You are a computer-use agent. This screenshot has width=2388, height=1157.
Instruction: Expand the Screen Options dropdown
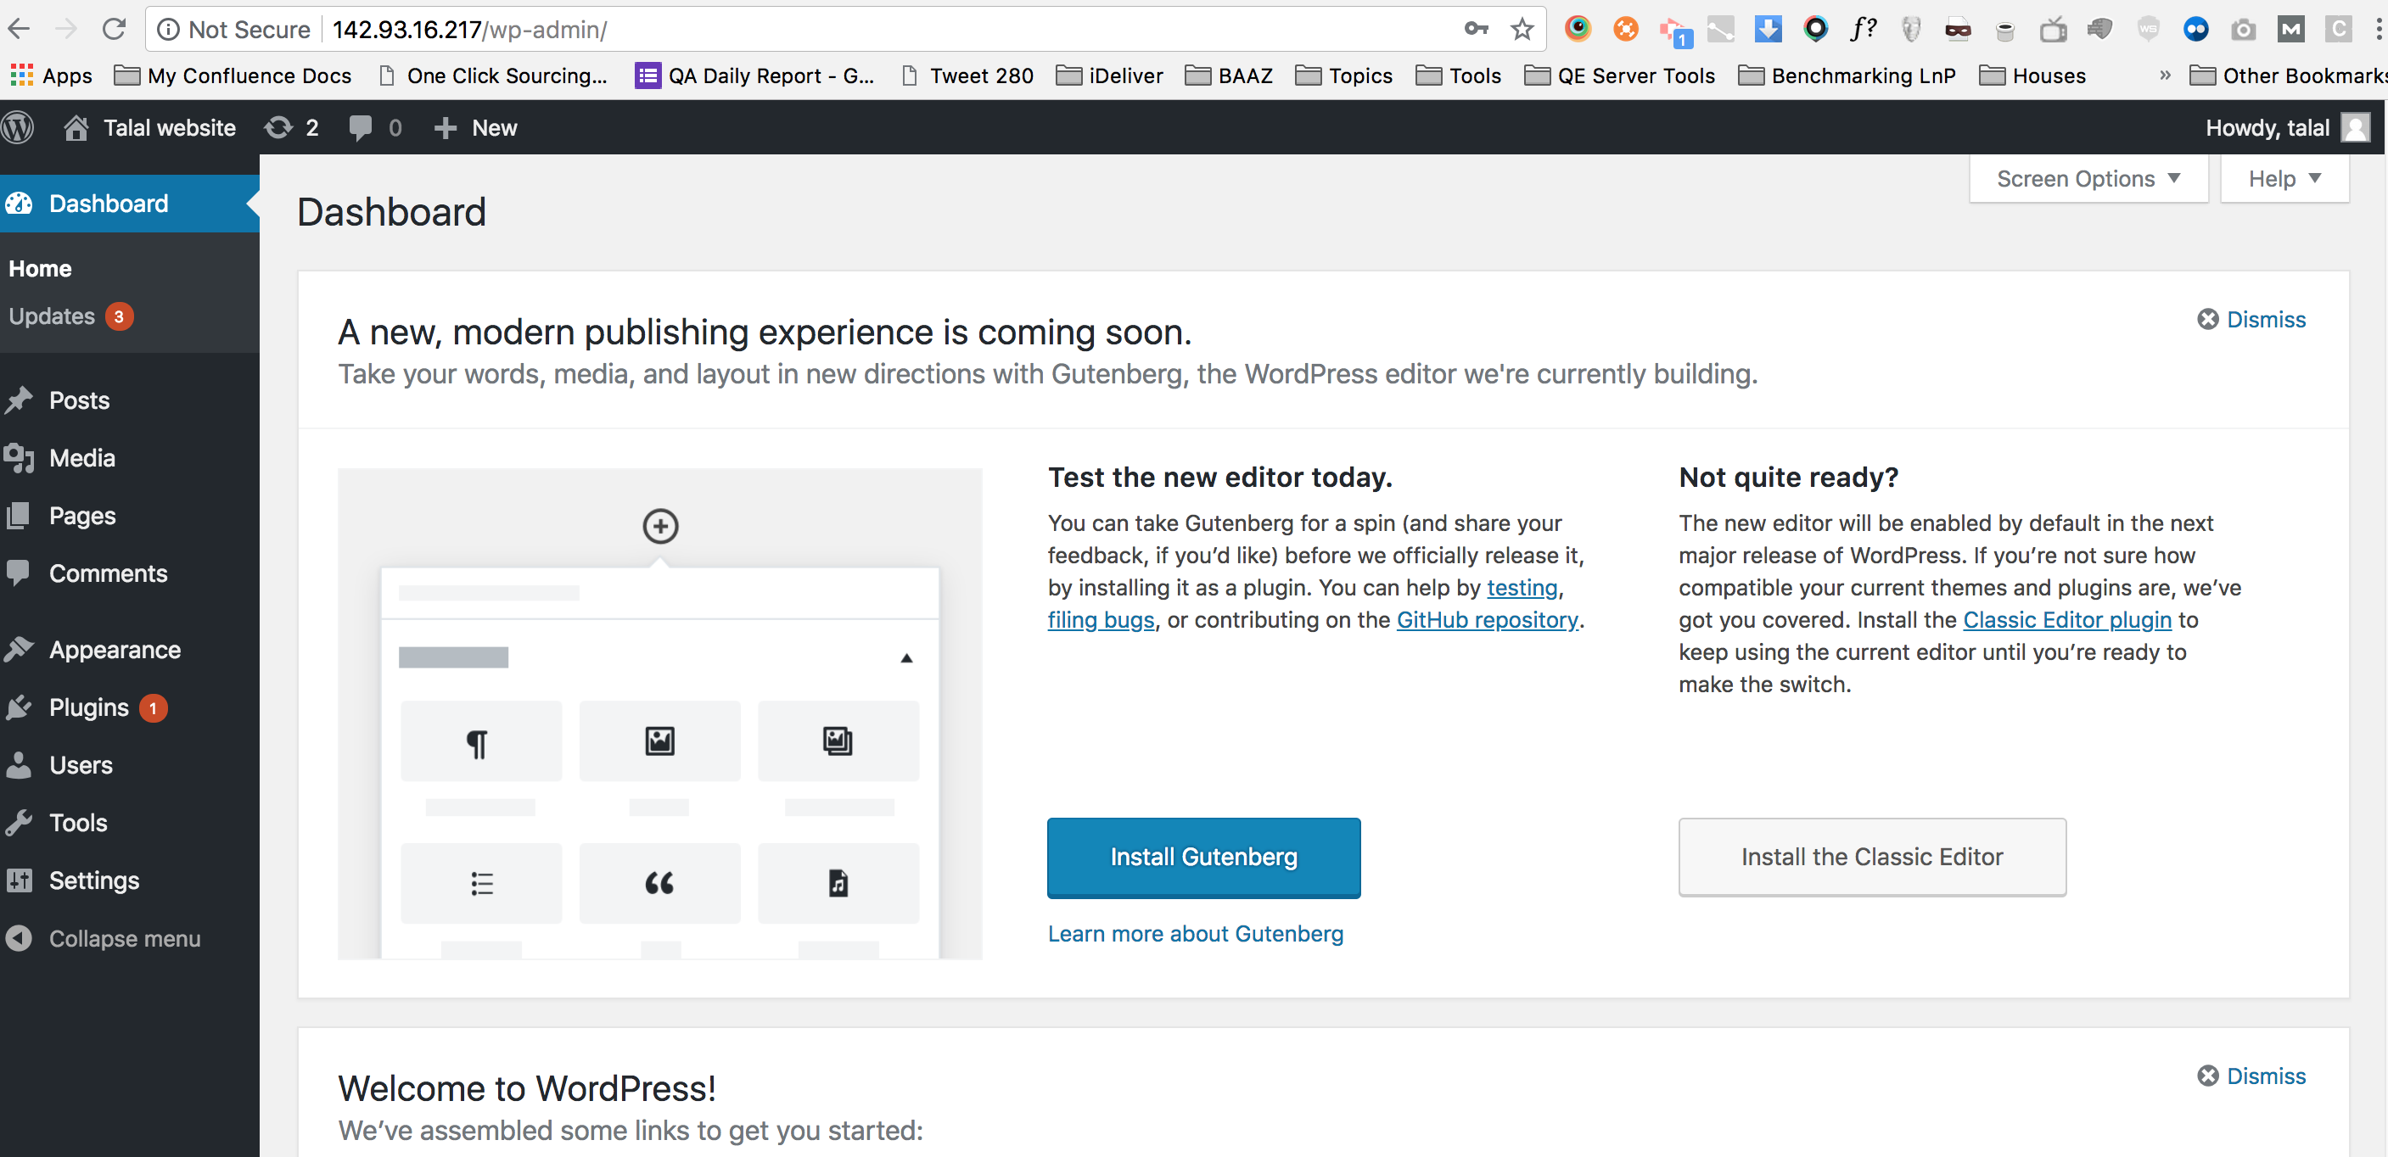(2088, 178)
